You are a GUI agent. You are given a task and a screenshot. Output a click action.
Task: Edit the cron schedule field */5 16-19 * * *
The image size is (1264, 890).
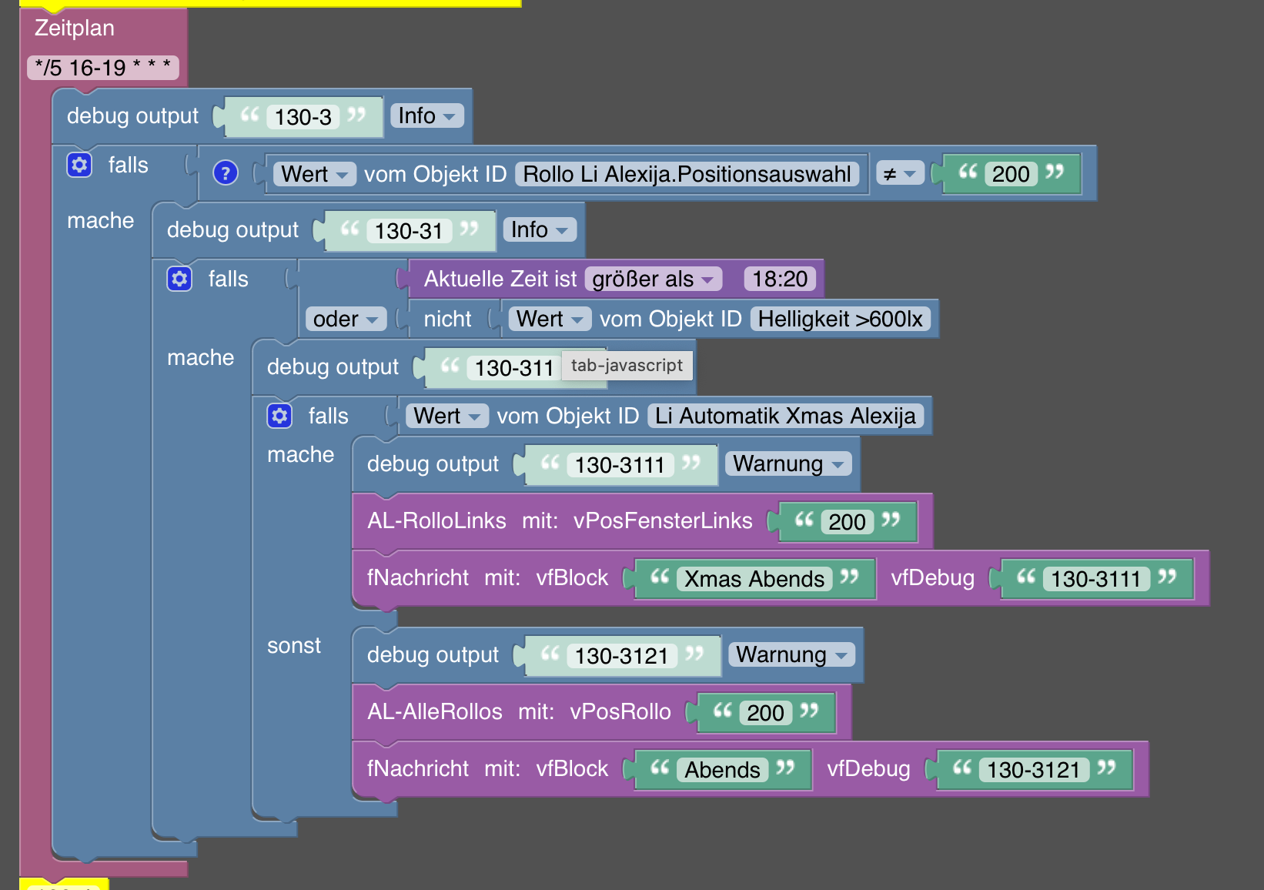(103, 68)
